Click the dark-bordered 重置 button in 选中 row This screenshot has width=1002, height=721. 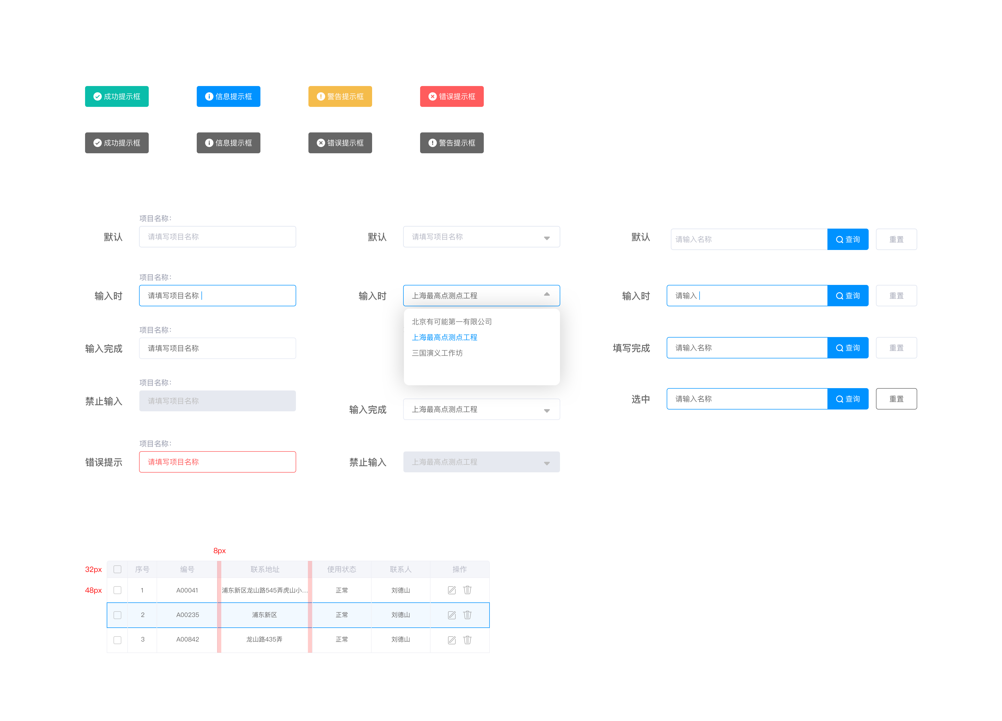pyautogui.click(x=896, y=399)
